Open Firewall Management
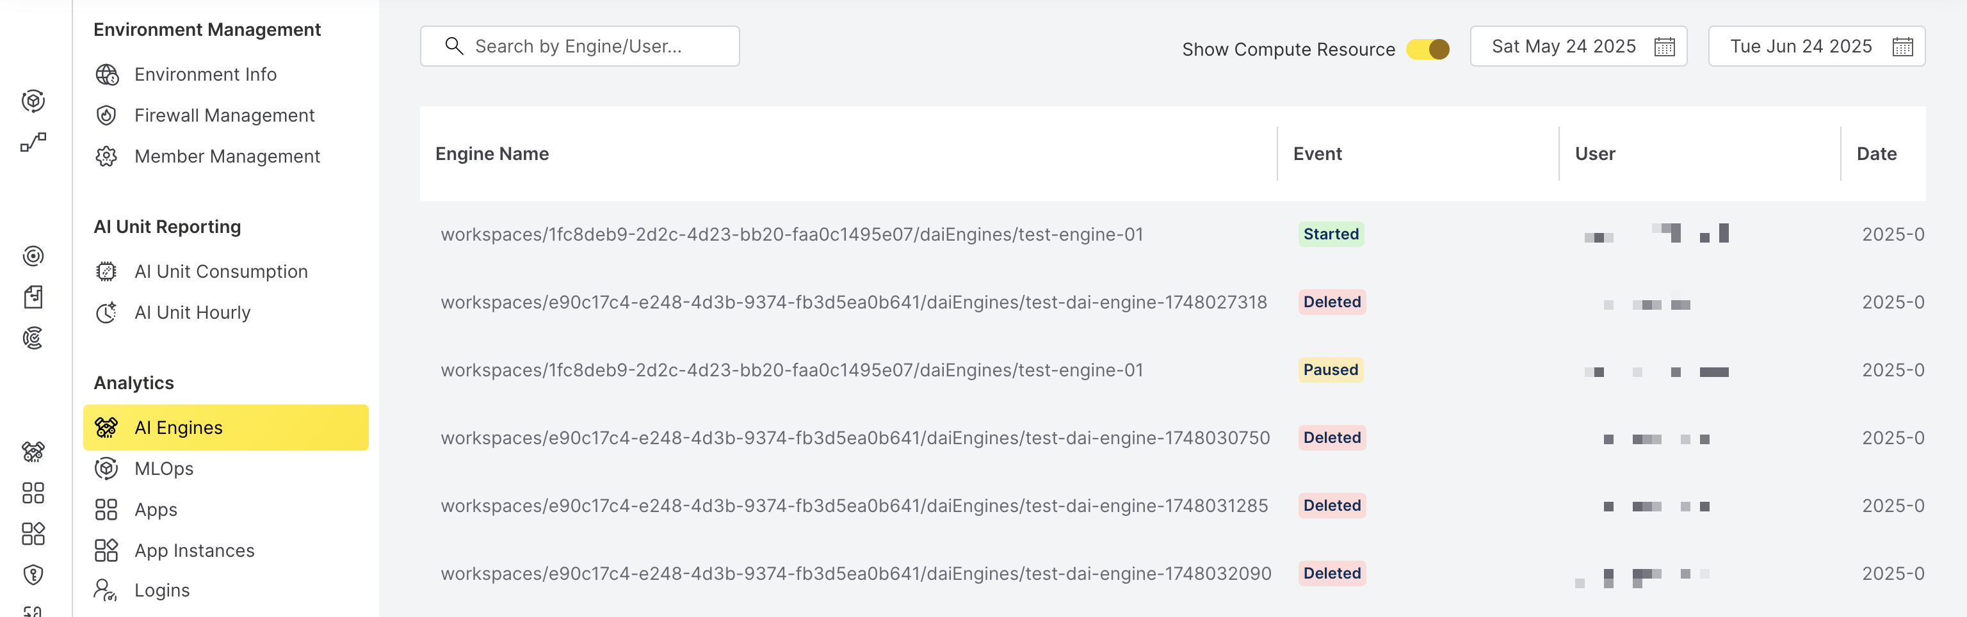The width and height of the screenshot is (1967, 617). coord(223,115)
